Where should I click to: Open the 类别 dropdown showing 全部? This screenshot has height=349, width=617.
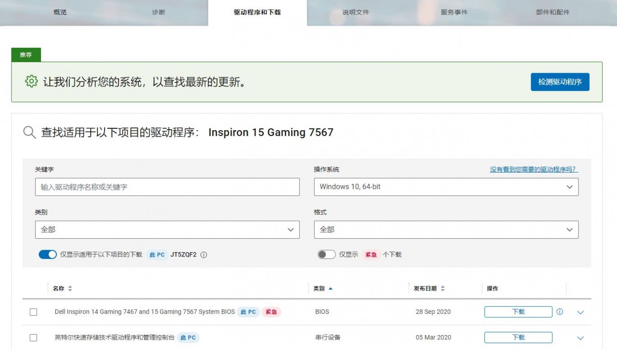[x=167, y=229]
